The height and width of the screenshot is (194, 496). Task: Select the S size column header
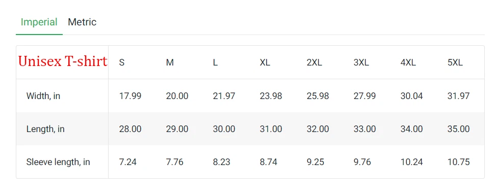click(122, 62)
